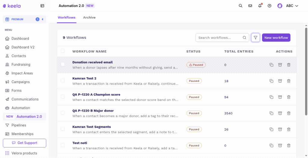Viewport: 308px width, 158px height.
Task: Toggle the sidebar layout panel icon
Action: 42,6
